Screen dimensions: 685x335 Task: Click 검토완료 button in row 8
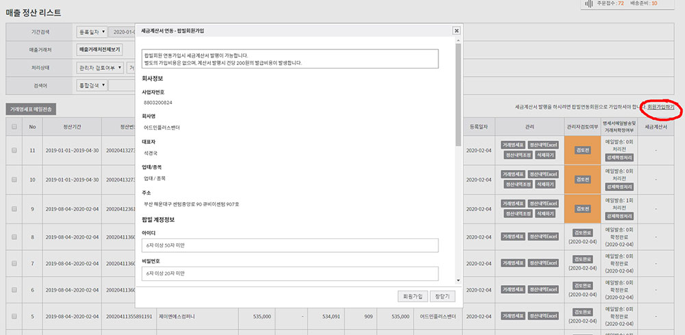coord(582,233)
